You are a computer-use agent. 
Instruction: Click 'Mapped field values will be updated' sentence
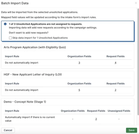(x=49, y=17)
